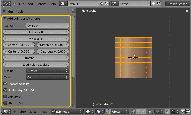Open the Modifier Subsurf dropdown
The image size is (191, 115).
coord(47,71)
